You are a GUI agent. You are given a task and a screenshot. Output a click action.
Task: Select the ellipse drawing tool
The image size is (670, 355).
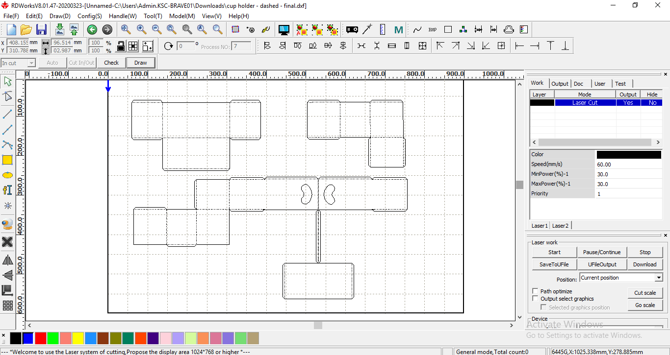[7, 175]
